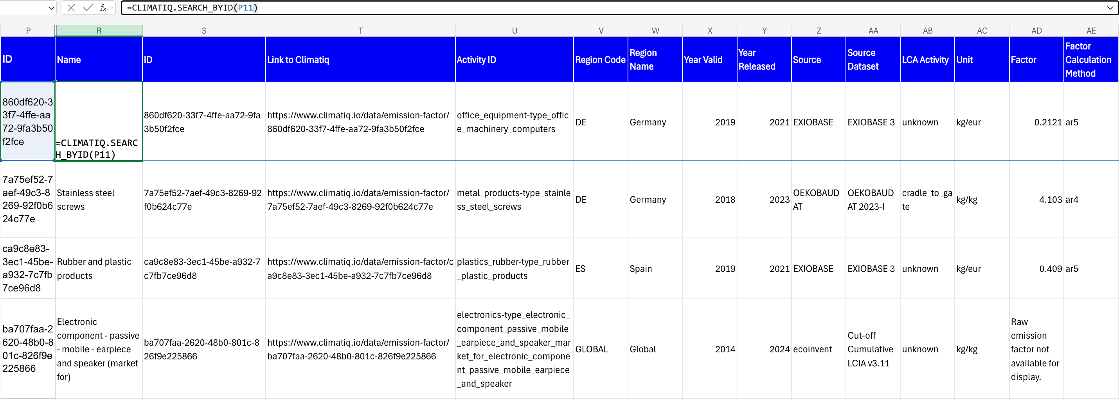
Task: Open the small dropdown beside fx
Action: coord(112,8)
